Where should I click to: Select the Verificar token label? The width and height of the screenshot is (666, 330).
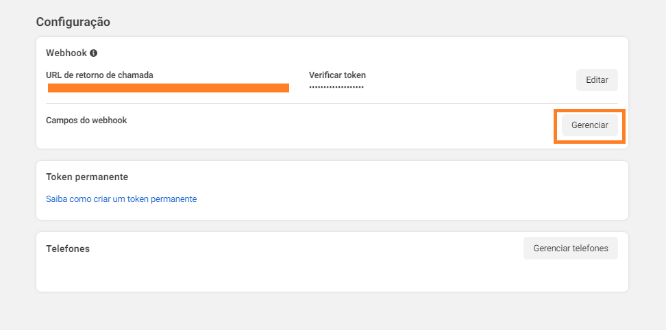(x=337, y=75)
